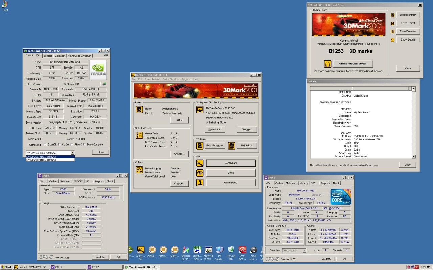Screen dimensions: 433x270
Task: Click the Online ResultBrowser button
Action: point(353,63)
